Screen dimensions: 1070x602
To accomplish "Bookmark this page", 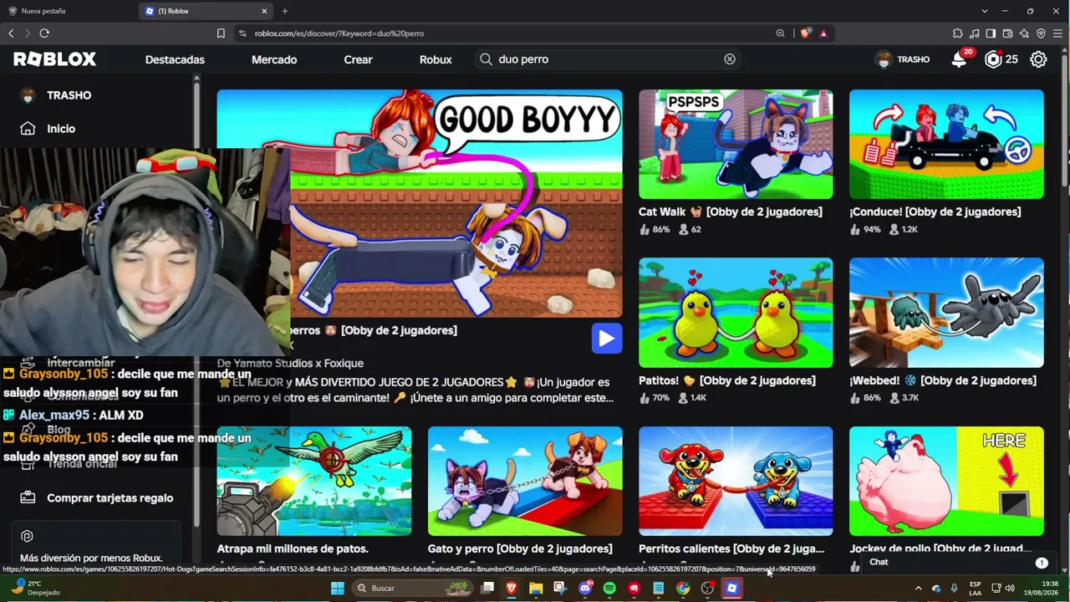I will tap(221, 33).
